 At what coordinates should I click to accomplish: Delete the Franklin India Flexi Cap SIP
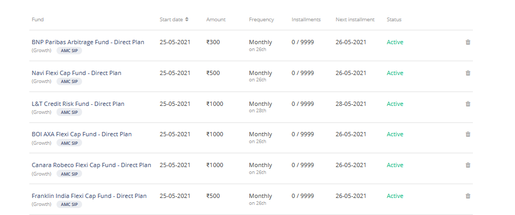tap(468, 196)
